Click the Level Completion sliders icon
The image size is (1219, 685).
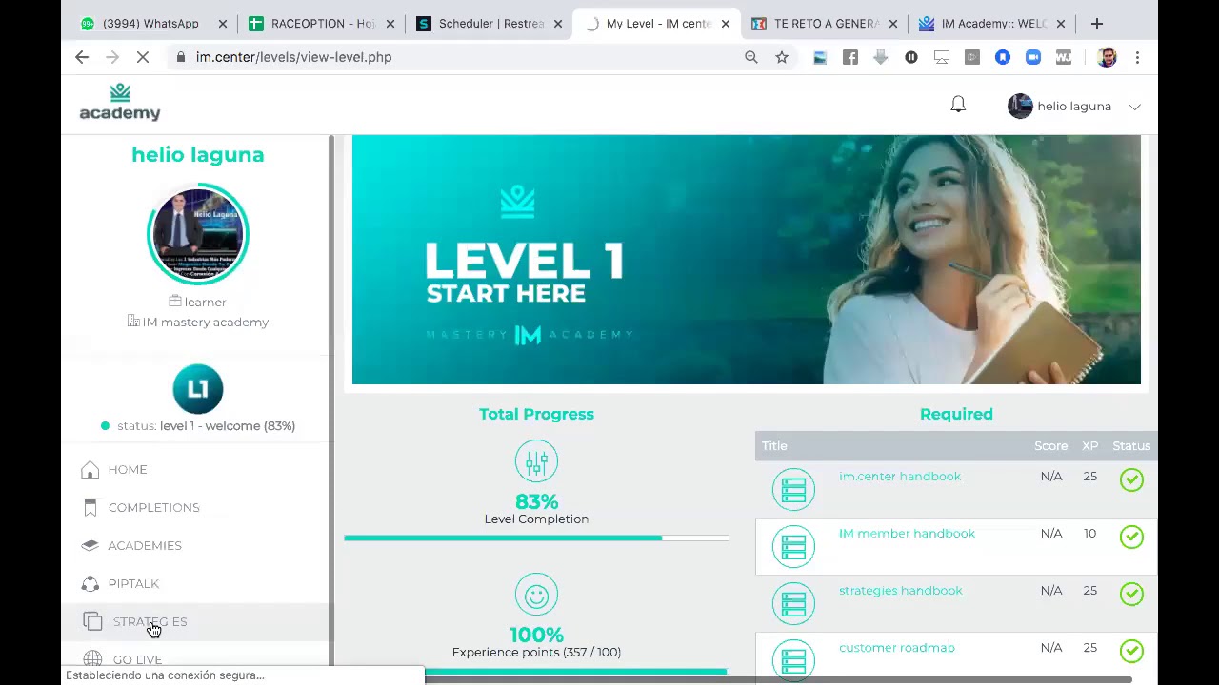pyautogui.click(x=536, y=461)
